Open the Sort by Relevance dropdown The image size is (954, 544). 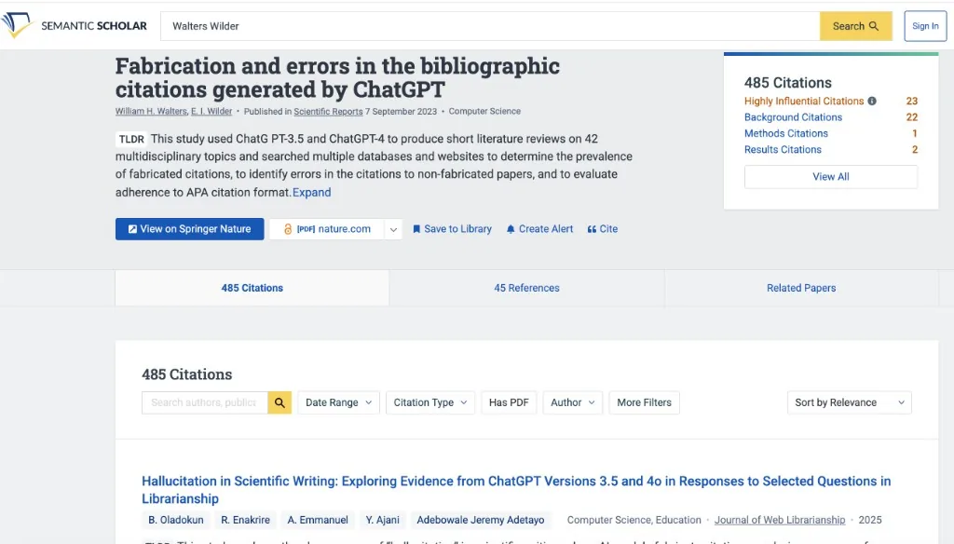[x=849, y=402]
